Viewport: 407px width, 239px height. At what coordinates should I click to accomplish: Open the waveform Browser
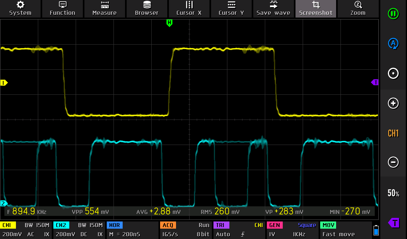(x=147, y=8)
